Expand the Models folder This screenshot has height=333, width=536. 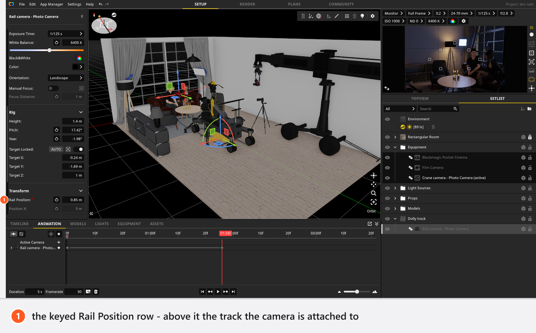coord(395,209)
